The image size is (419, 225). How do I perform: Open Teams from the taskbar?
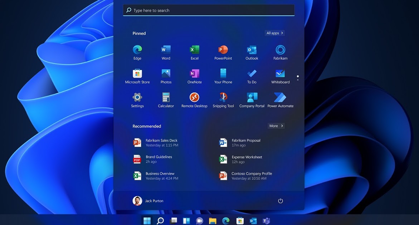coord(267,221)
